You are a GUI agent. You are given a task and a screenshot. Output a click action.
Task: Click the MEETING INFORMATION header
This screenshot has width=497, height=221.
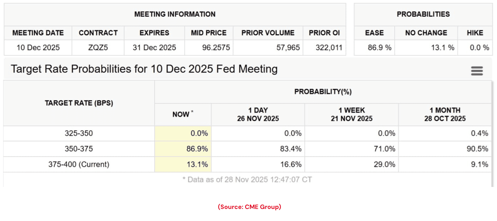pos(174,14)
